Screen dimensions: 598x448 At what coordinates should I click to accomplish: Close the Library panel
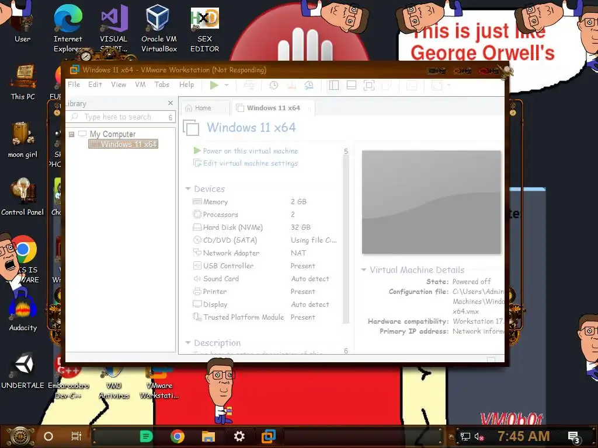pos(171,103)
